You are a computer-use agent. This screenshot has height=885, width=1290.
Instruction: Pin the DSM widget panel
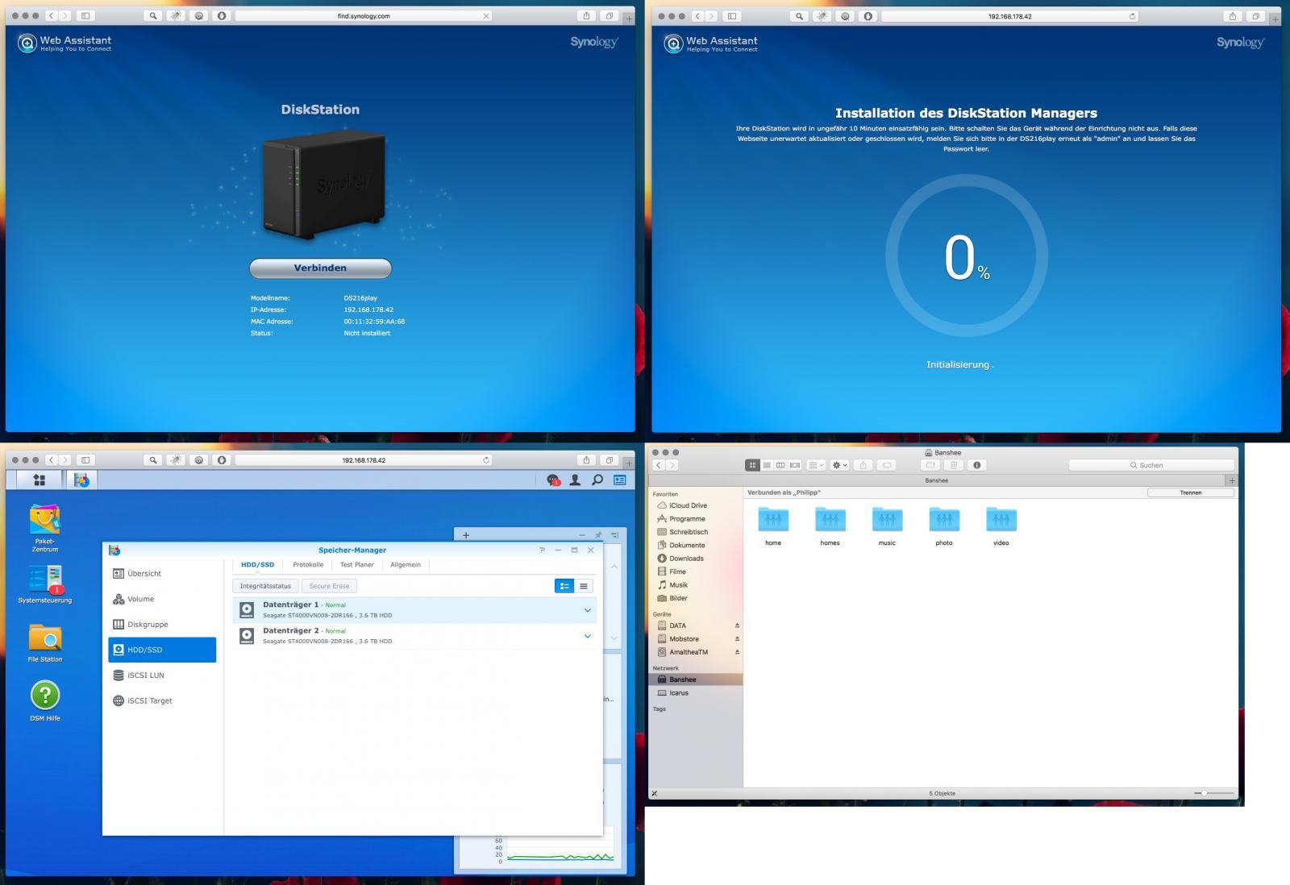pos(598,535)
